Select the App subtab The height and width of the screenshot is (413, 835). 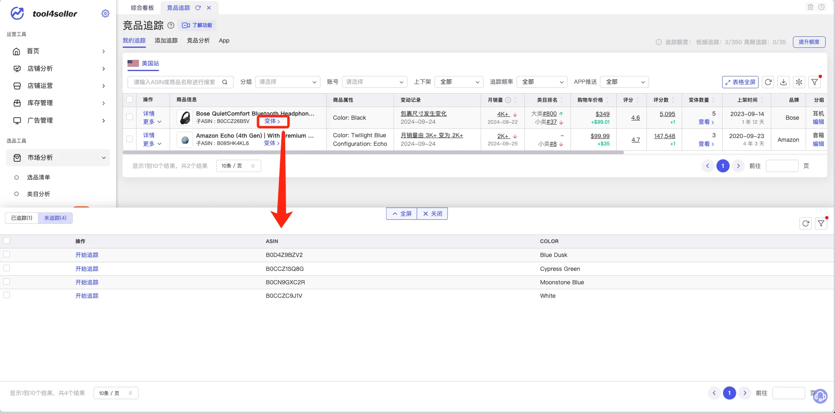(224, 40)
